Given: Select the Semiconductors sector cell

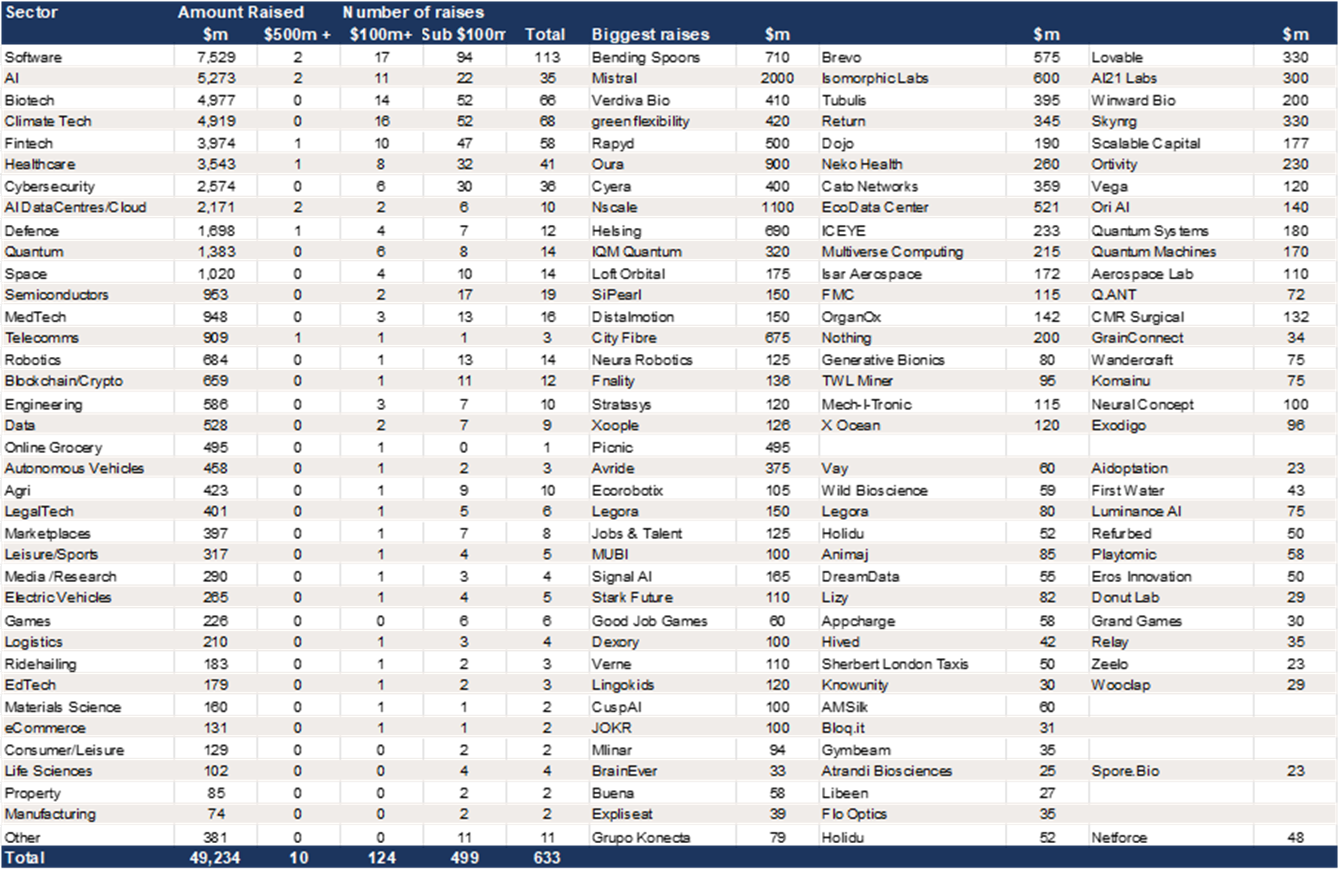Looking at the screenshot, I should pos(56,295).
